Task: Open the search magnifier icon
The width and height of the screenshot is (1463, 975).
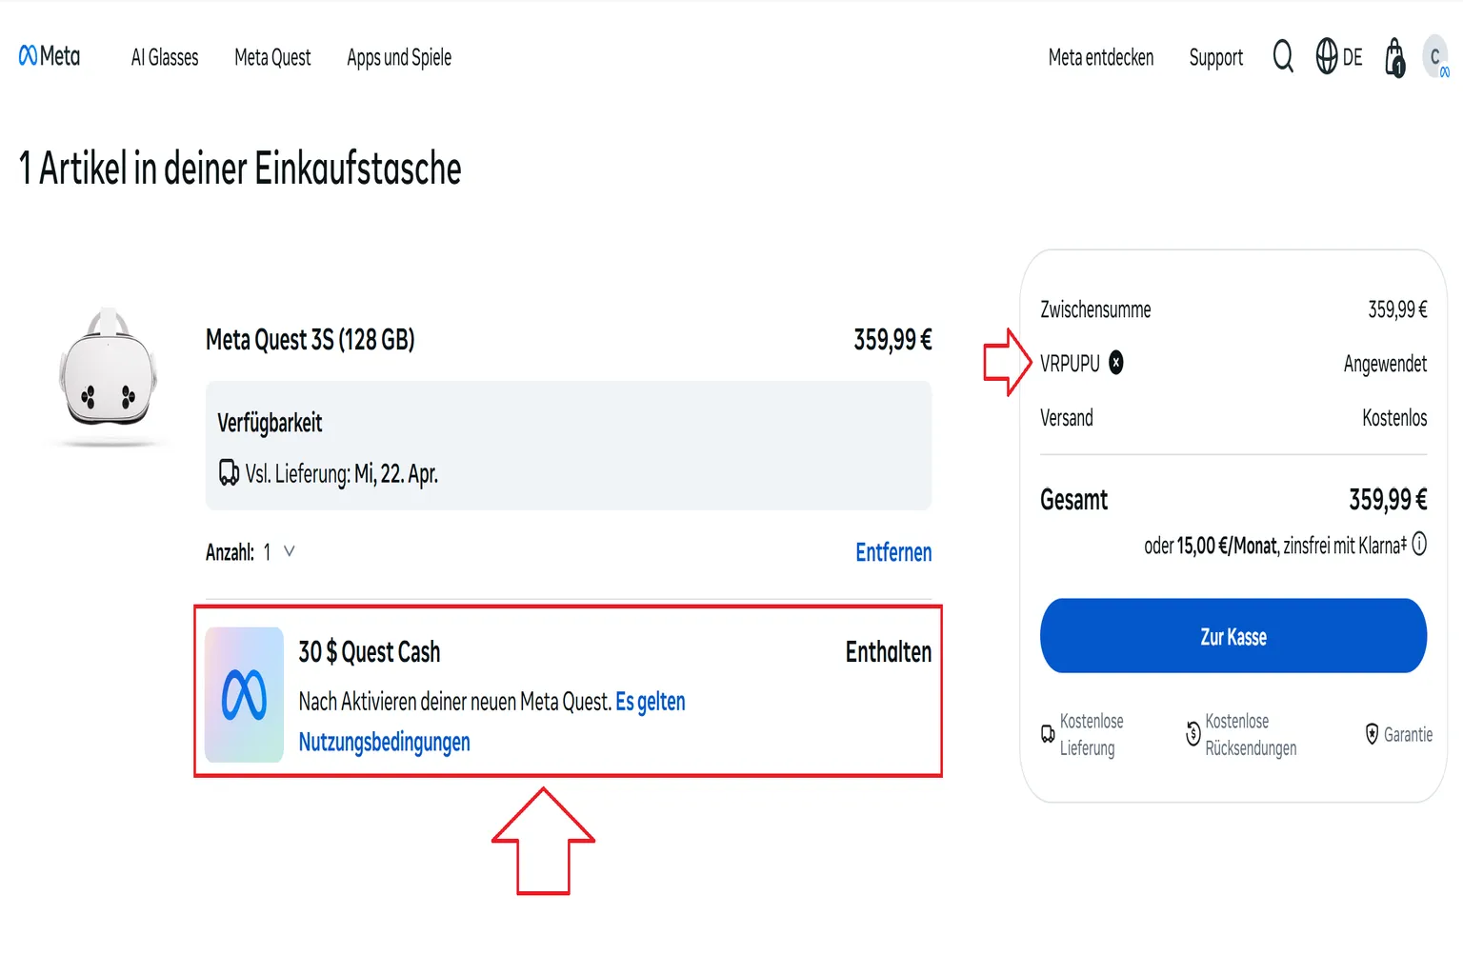Action: (x=1283, y=56)
